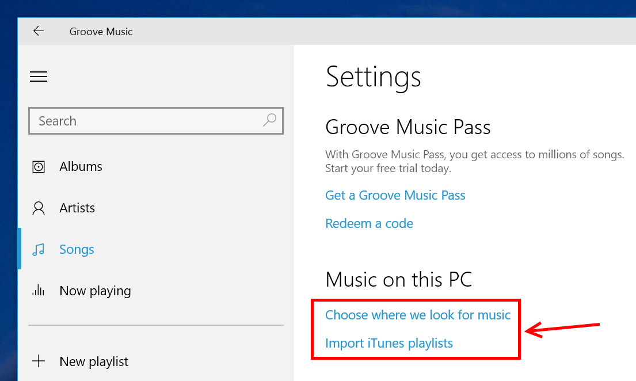Click the Albums disc icon
Viewport: 636px width, 381px height.
[39, 167]
